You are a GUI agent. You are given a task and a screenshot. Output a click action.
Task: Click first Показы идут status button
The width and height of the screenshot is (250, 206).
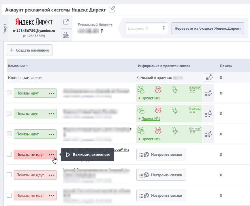pos(31,93)
